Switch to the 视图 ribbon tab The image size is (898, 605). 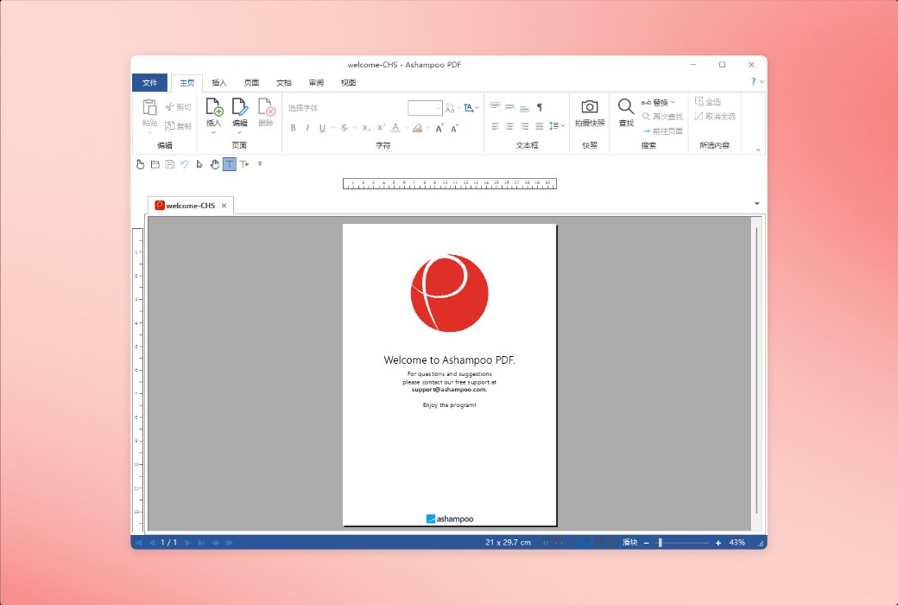pos(347,82)
